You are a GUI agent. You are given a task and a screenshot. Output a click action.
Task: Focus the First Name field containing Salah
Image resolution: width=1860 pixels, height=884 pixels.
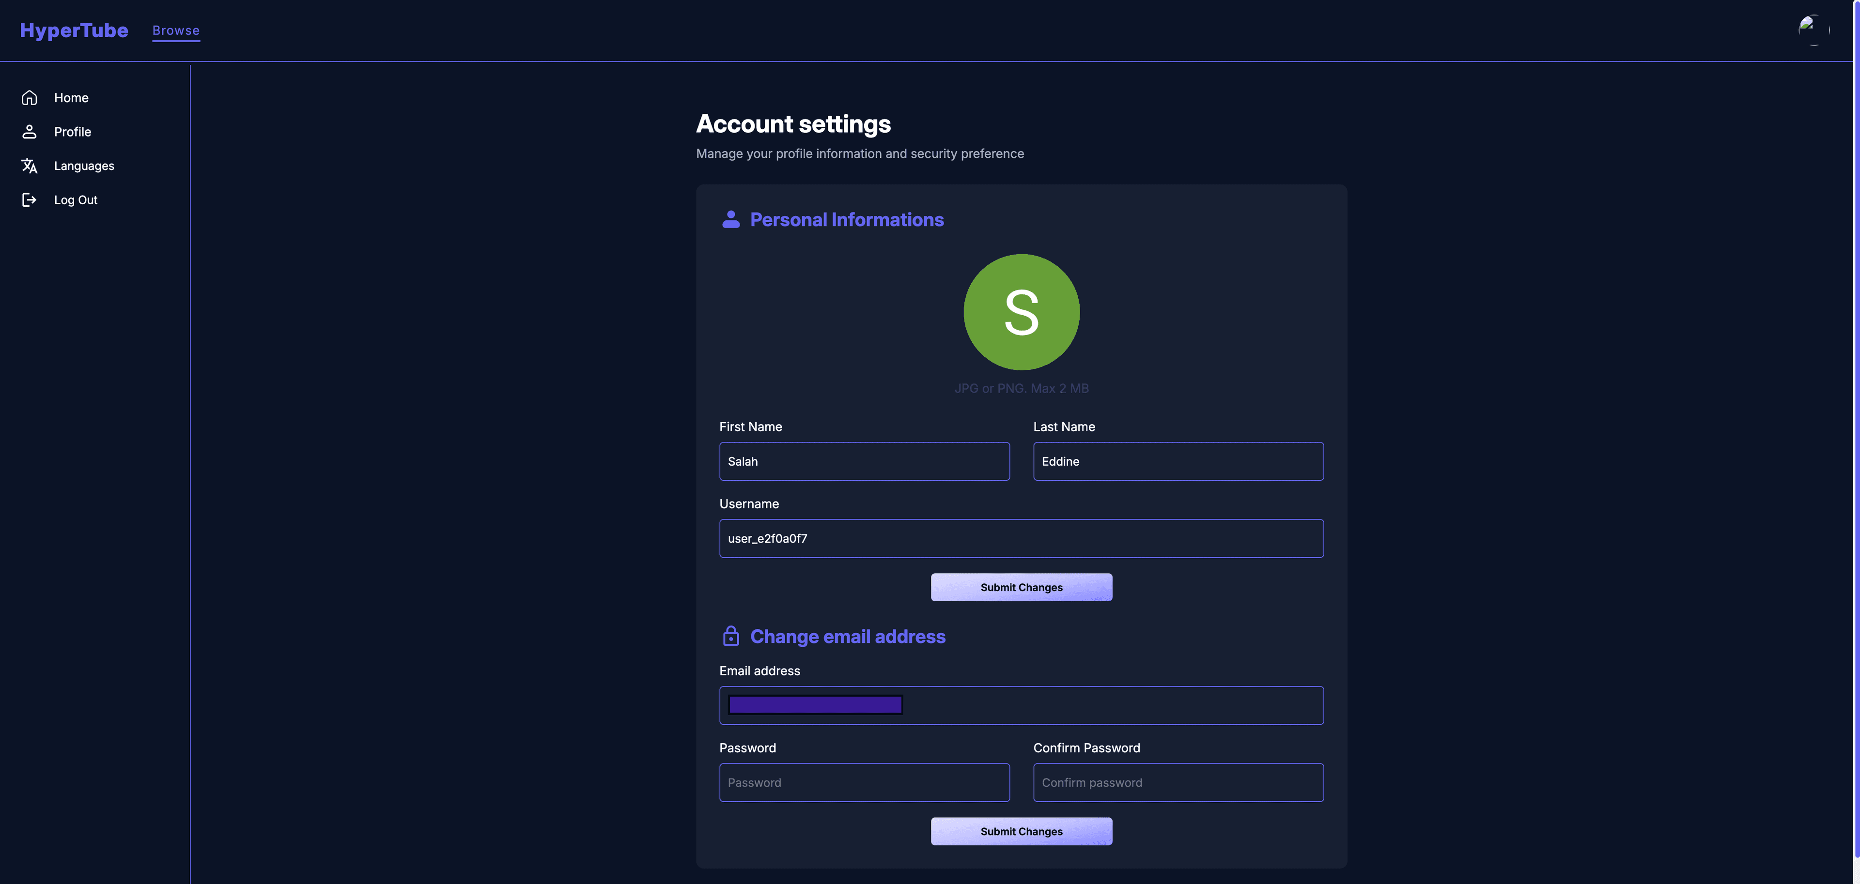(864, 461)
